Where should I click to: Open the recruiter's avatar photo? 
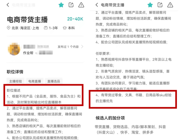[14, 49]
